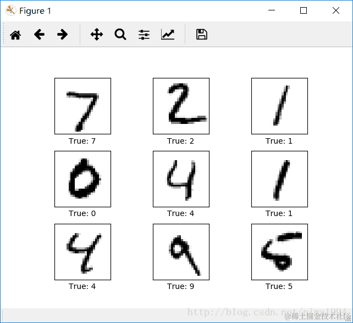Screen dimensions: 353x323
Task: Activate the Zoom to rectangle tool
Action: 120,35
